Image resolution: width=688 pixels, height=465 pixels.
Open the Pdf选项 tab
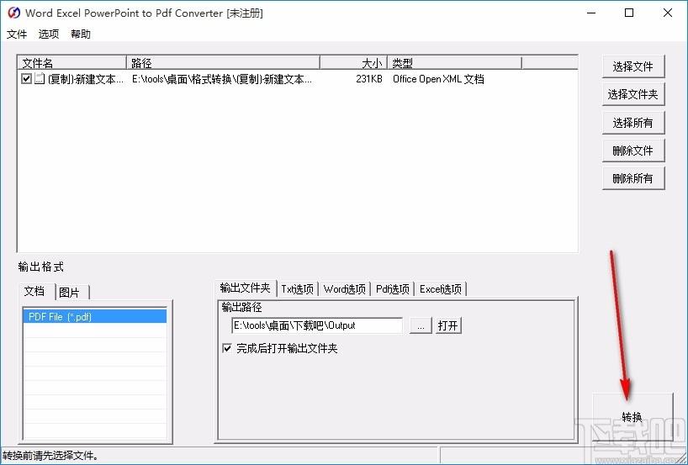[393, 289]
